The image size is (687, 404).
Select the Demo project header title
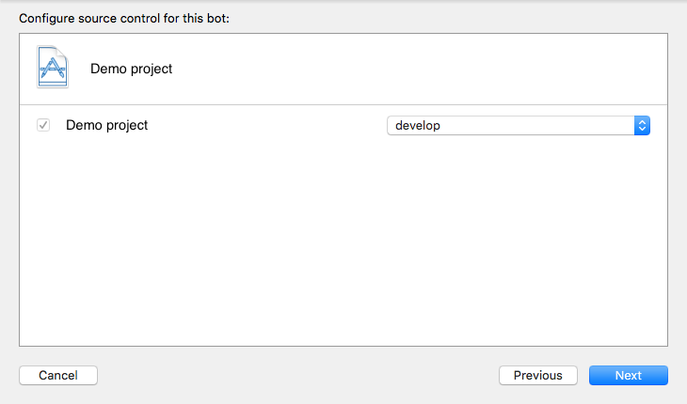pos(132,69)
